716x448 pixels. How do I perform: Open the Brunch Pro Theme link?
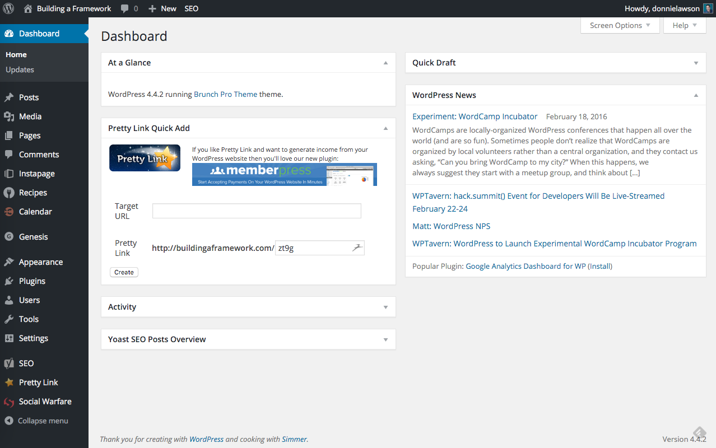point(226,94)
